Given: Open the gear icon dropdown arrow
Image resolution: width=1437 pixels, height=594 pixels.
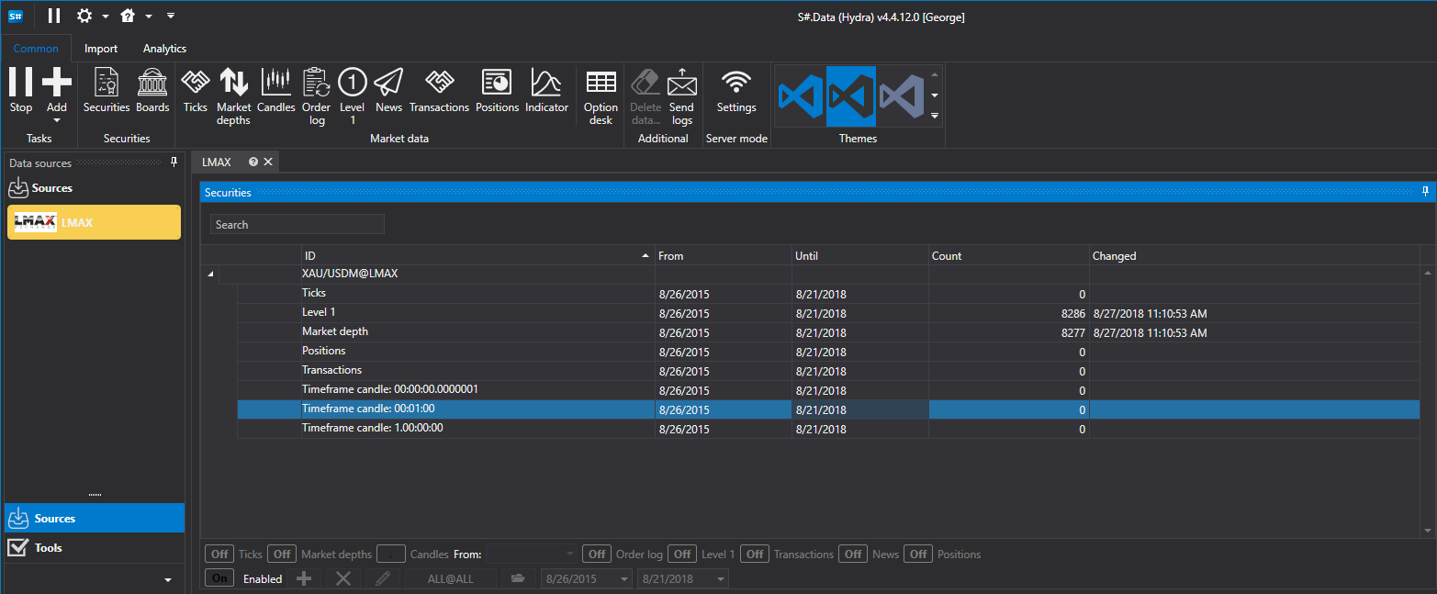Looking at the screenshot, I should 105,16.
